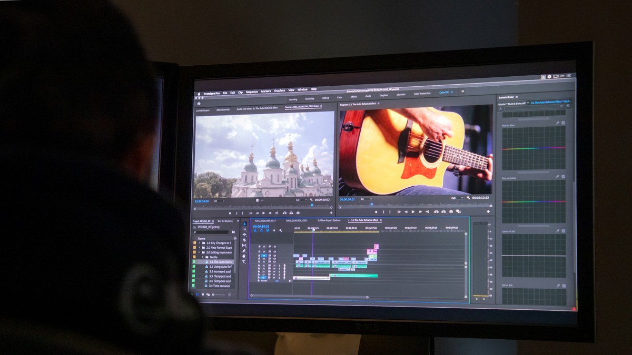Add marker in Program monitor

coord(376,212)
